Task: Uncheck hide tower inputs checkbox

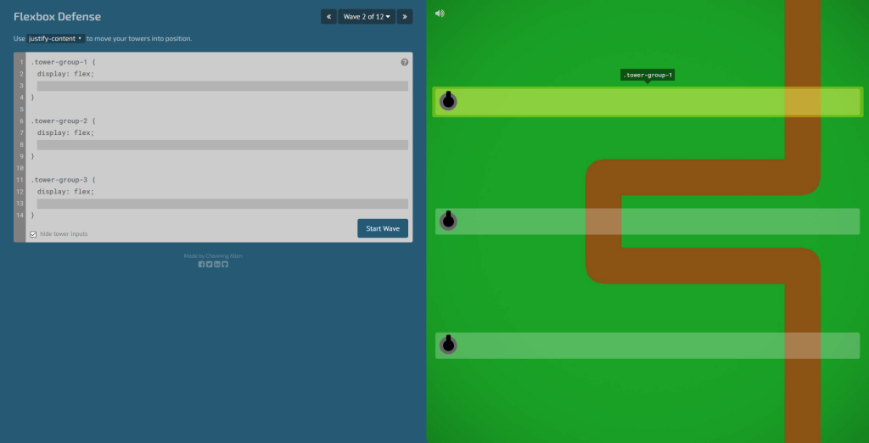Action: (33, 234)
